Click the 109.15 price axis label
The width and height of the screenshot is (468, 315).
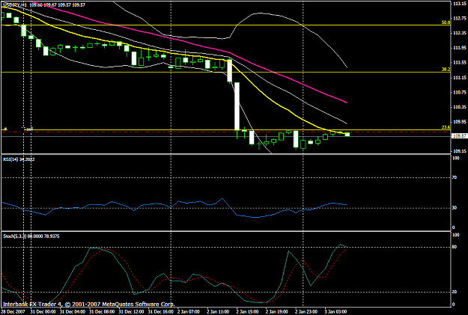coord(459,151)
